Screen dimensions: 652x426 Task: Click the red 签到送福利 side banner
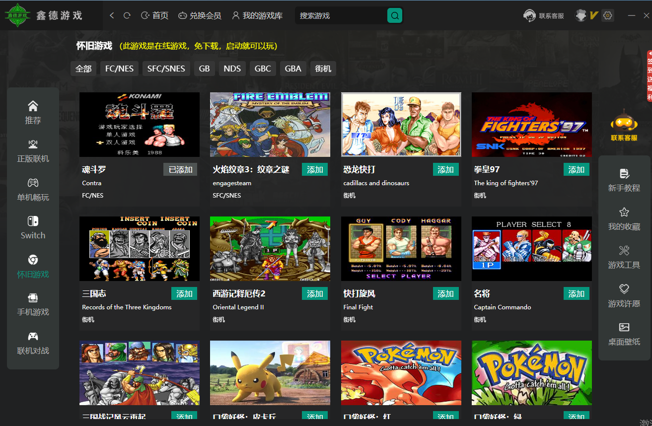(x=649, y=75)
